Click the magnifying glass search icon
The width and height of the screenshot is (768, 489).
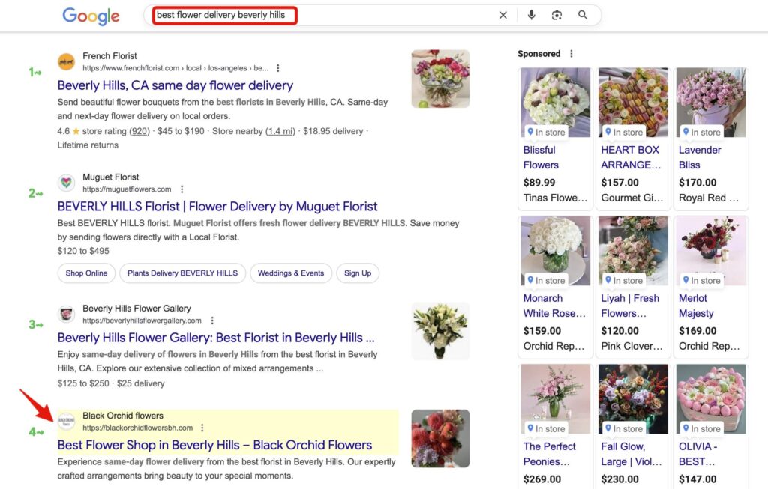pyautogui.click(x=583, y=15)
